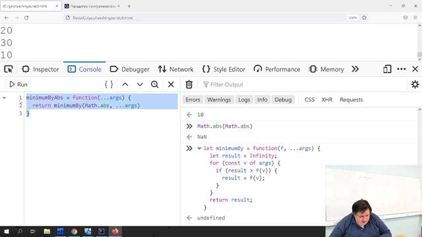Toggle Errors filter
The image size is (422, 237).
pos(193,99)
